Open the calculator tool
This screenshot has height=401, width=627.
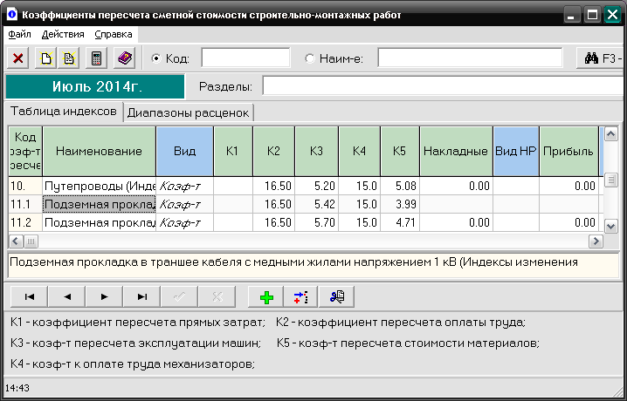click(96, 58)
